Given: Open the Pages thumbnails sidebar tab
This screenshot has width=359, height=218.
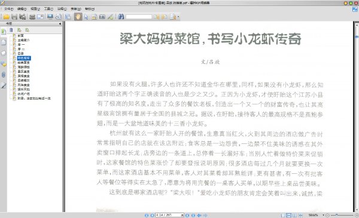Looking at the screenshot, I should [4, 42].
